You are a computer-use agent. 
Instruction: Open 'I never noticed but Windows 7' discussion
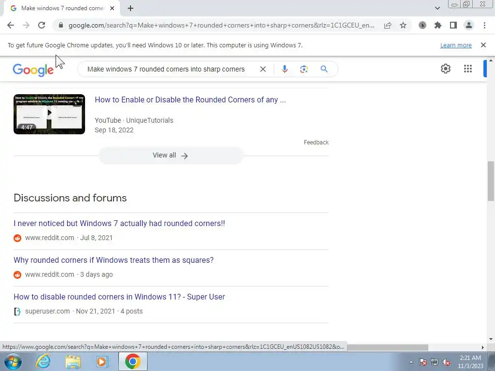[x=119, y=223]
